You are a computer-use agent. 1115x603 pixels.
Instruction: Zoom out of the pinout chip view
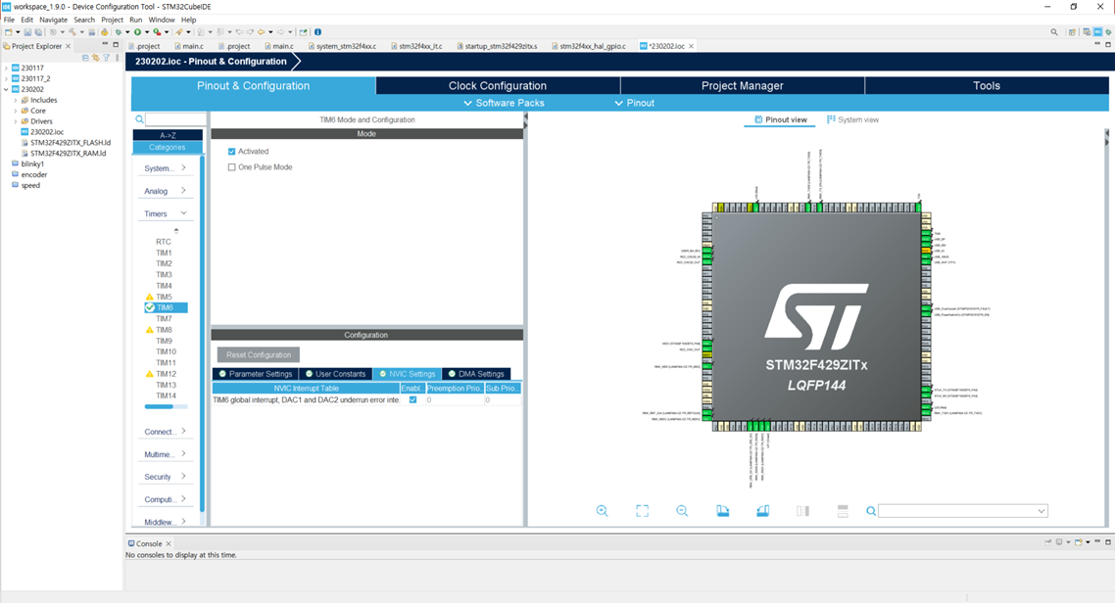coord(682,511)
